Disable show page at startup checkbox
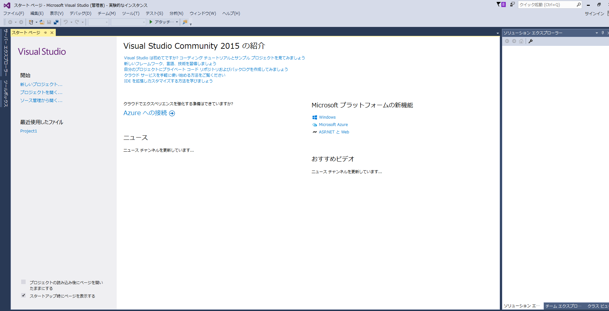This screenshot has width=609, height=311. 23,295
